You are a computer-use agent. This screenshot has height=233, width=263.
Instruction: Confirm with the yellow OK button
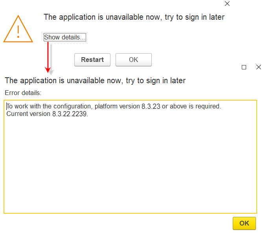pos(244,223)
